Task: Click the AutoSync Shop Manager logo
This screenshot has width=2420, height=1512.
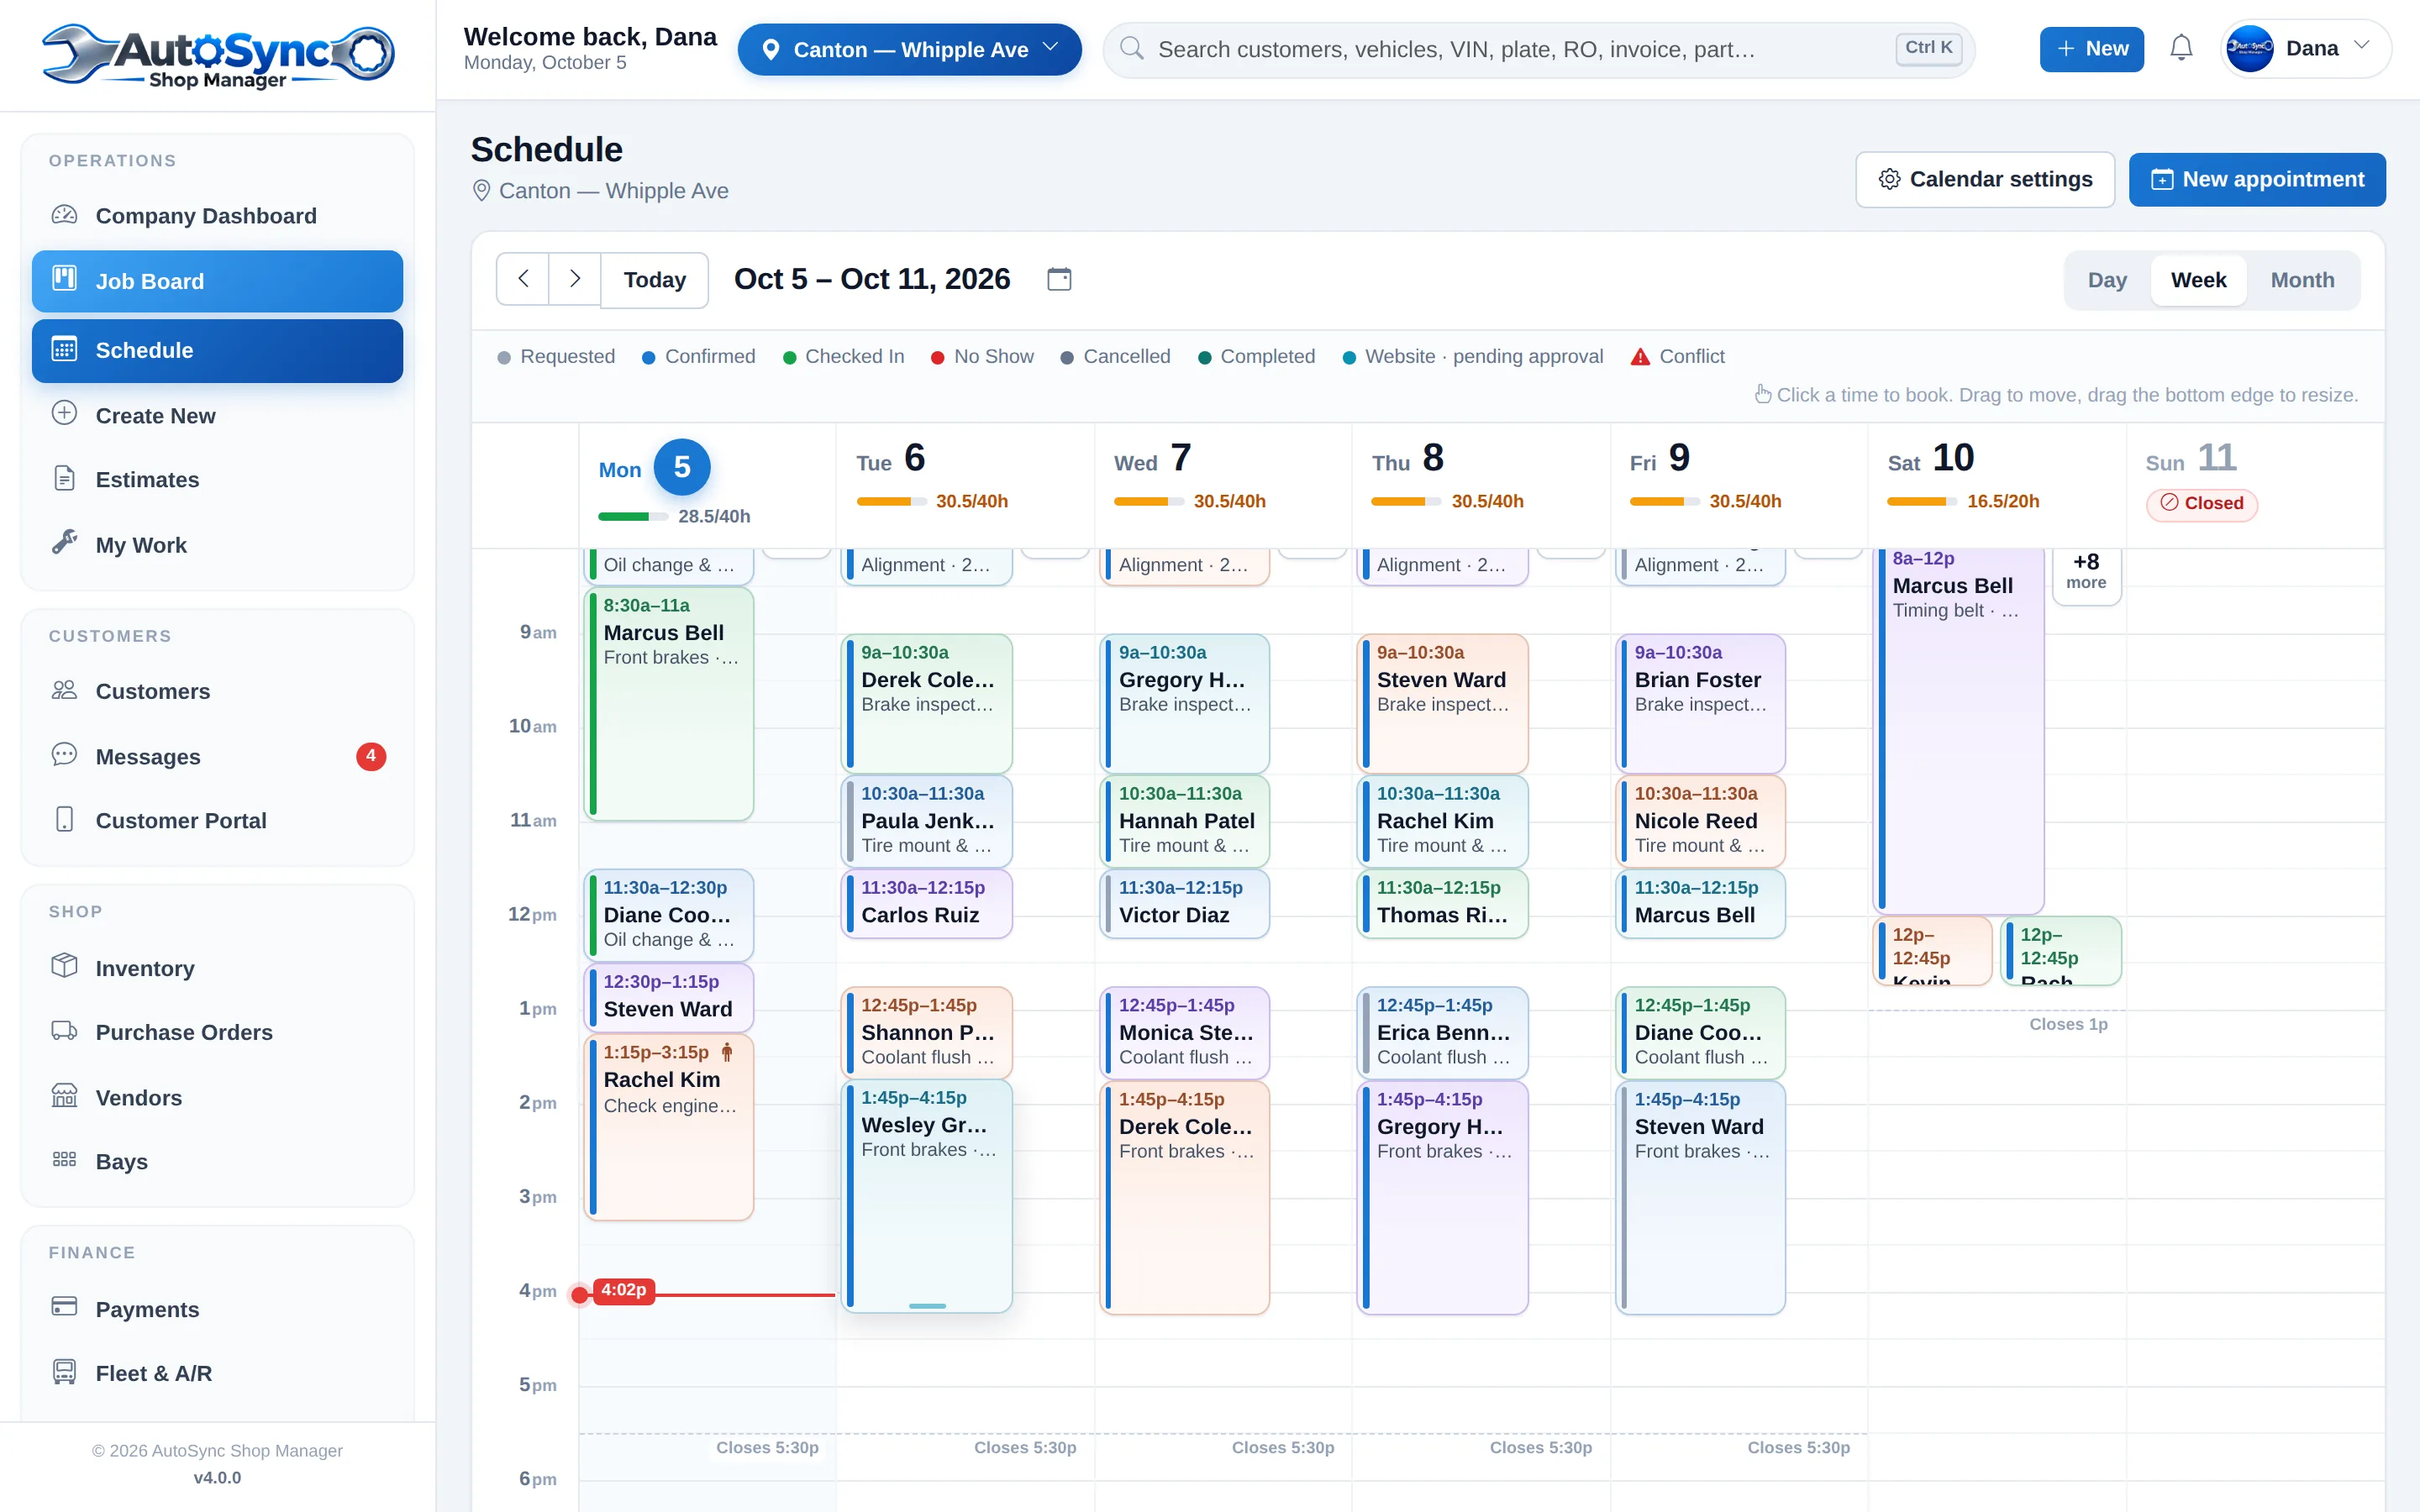Action: [x=218, y=56]
